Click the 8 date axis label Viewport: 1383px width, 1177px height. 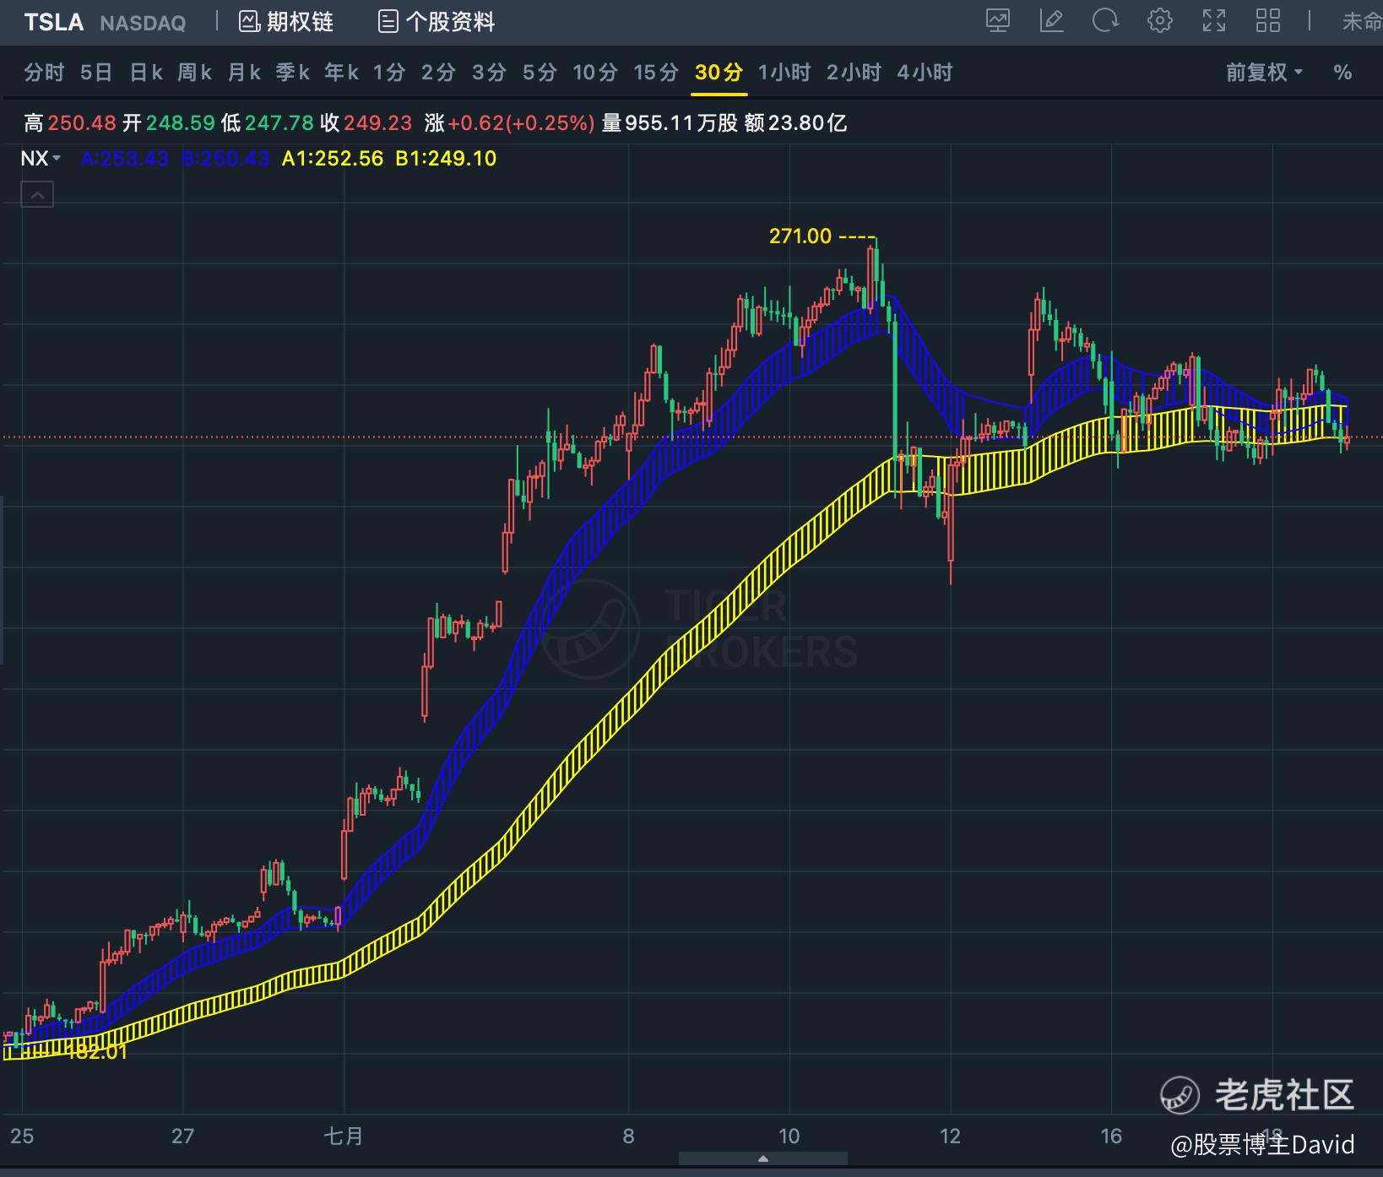628,1136
